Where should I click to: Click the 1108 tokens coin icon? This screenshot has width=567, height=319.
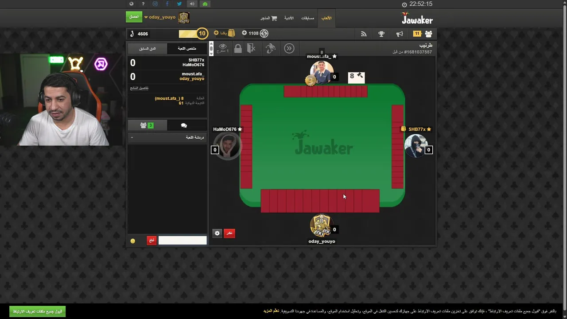(x=264, y=33)
